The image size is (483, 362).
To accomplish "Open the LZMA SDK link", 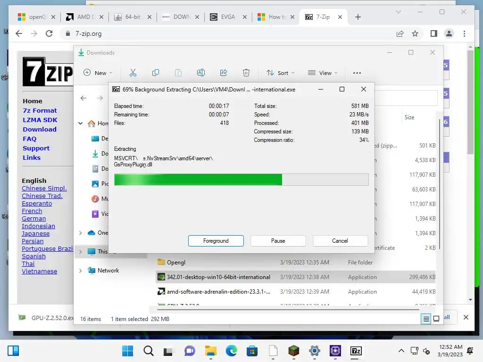I will [40, 120].
